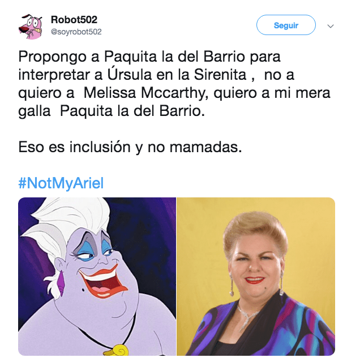Click the pink cartoon dog profile avatar

pos(31,27)
